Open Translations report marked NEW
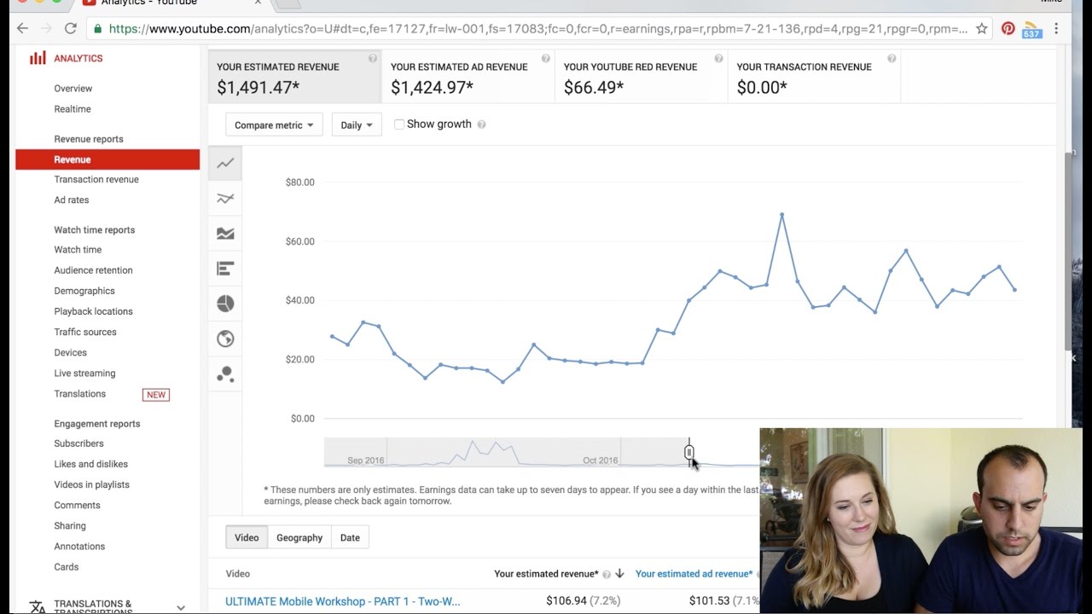This screenshot has width=1092, height=614. tap(80, 394)
